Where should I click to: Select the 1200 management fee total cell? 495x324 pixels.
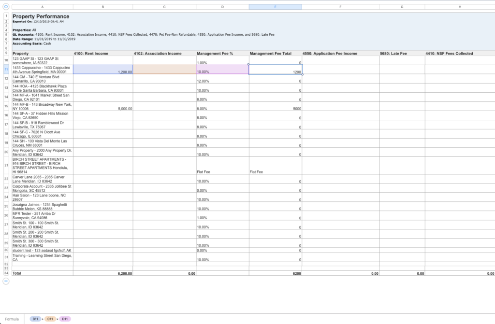[x=275, y=70]
